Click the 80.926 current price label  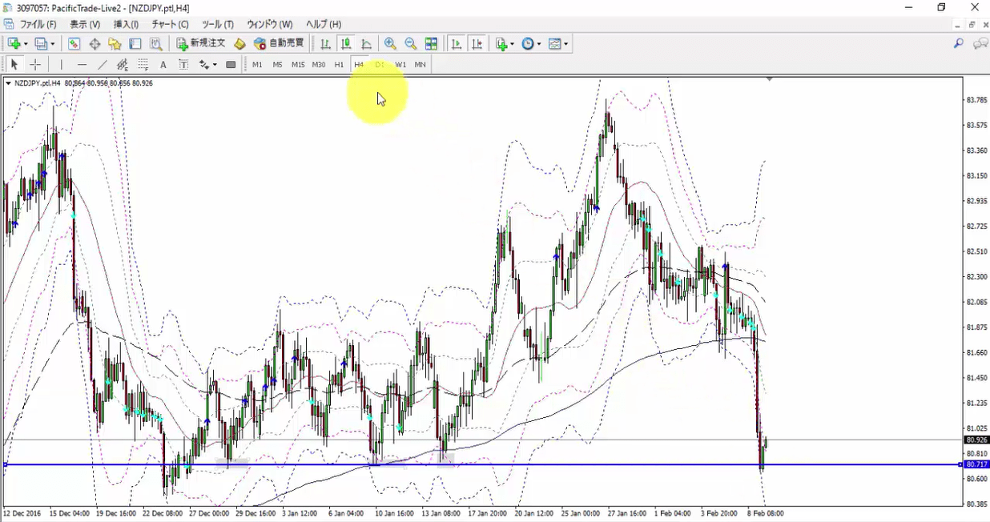976,440
